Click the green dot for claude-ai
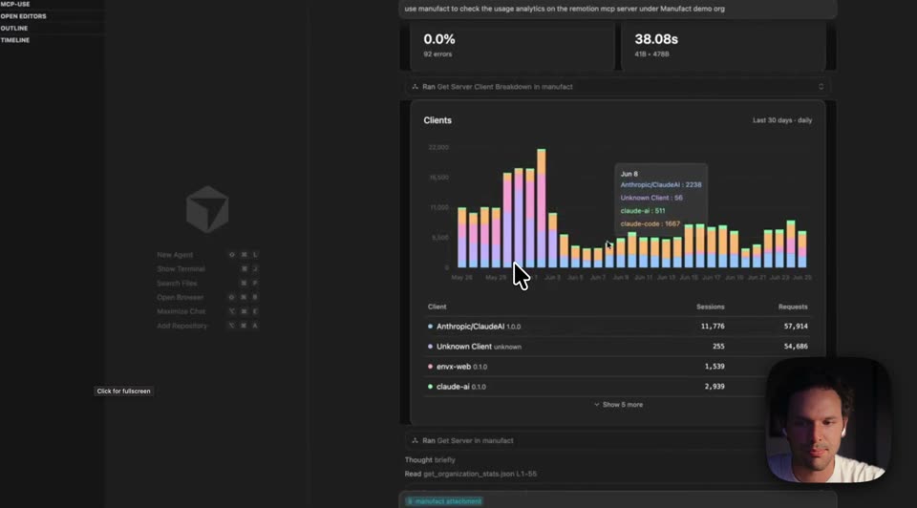 (x=430, y=387)
